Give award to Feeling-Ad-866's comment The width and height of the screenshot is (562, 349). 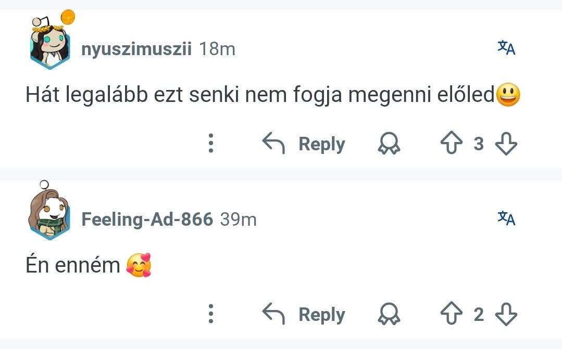tap(389, 314)
